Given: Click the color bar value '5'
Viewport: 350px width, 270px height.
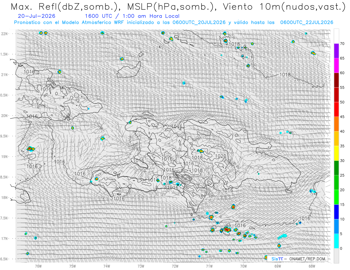Looking at the screenshot, I should tap(341, 234).
